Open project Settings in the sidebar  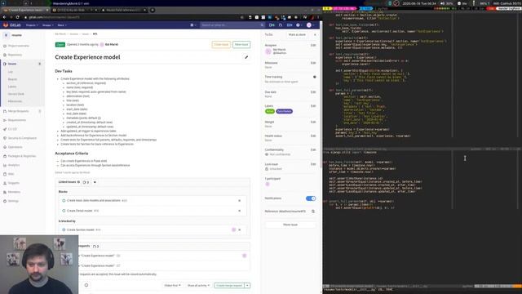[x=13, y=201]
